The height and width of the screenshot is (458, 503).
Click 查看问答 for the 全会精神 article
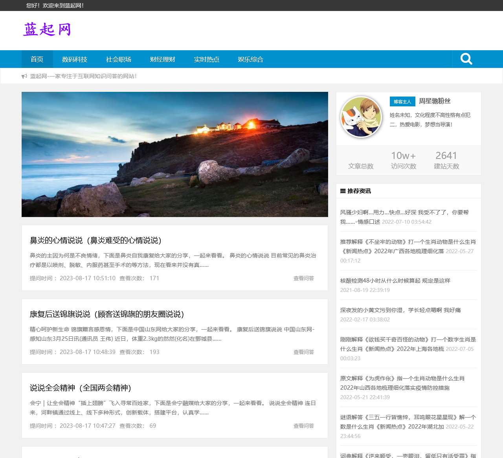[x=304, y=426]
